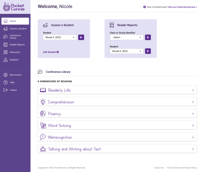Click the Students person icon in sidebar

[x=5, y=60]
